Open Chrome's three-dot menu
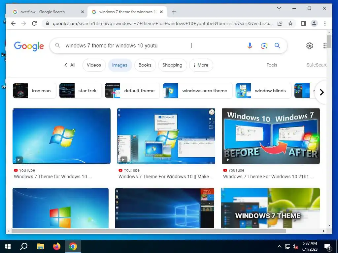338x253 pixels. click(325, 23)
